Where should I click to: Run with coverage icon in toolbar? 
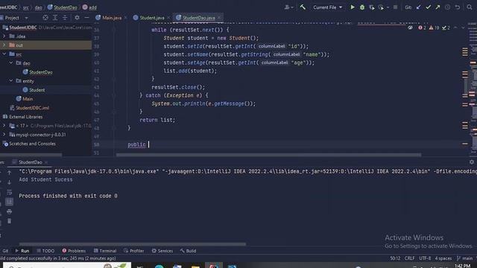click(371, 7)
